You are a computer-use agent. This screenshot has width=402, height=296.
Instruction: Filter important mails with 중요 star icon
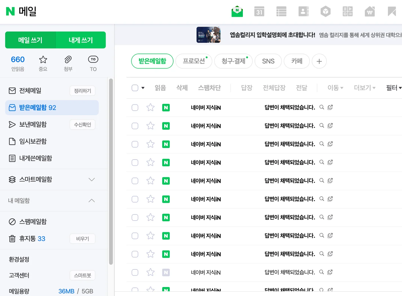click(x=43, y=63)
